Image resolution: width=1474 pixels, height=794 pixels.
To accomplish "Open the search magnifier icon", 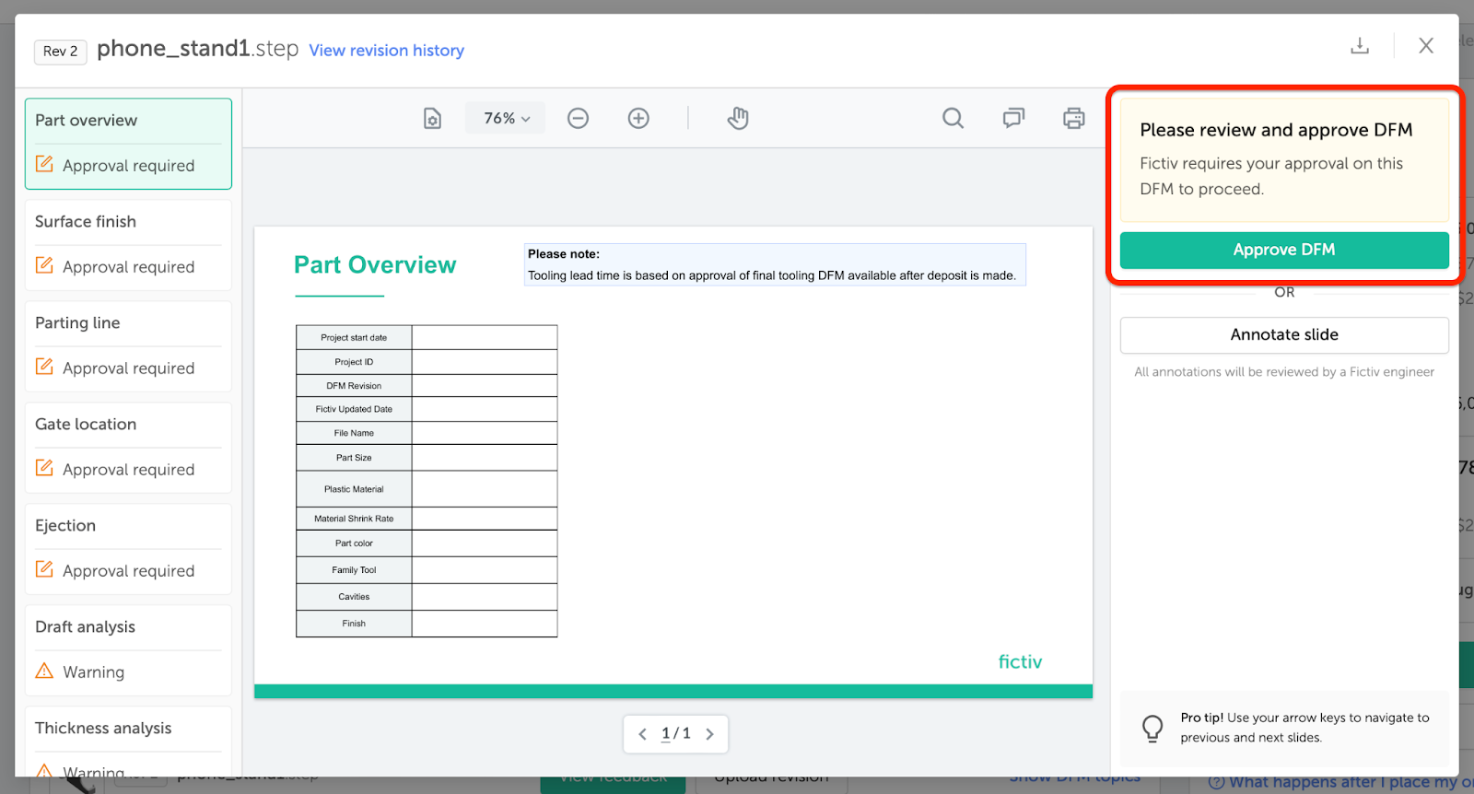I will 953,118.
